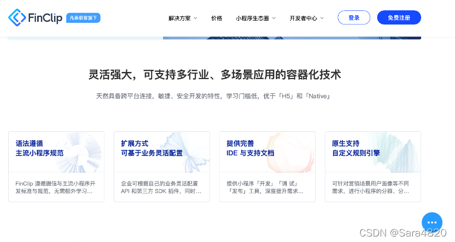Image resolution: width=455 pixels, height=242 pixels.
Task: Open the 语法遵循 主流小程序规范 card
Action: tap(56, 167)
